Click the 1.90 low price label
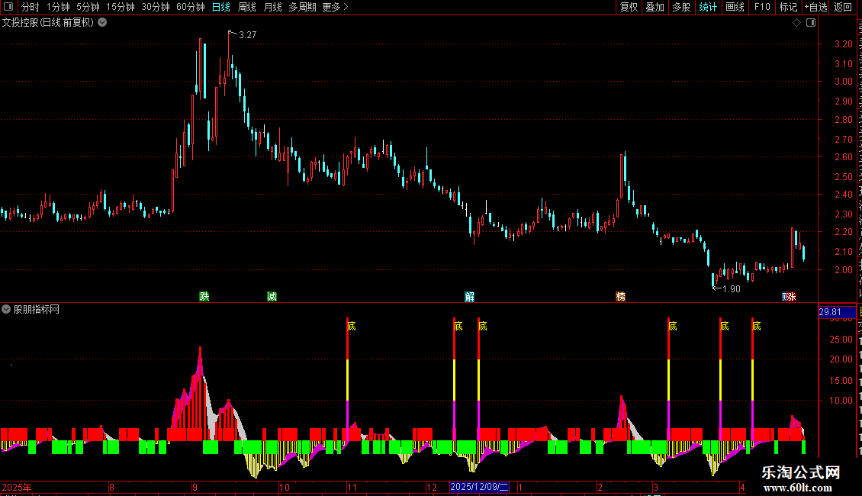This screenshot has height=496, width=862. pos(732,288)
